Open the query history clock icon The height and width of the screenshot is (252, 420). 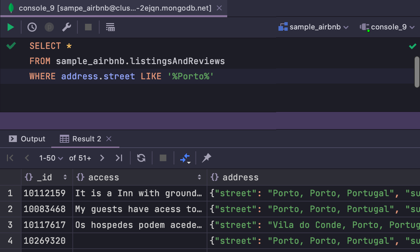pos(32,27)
